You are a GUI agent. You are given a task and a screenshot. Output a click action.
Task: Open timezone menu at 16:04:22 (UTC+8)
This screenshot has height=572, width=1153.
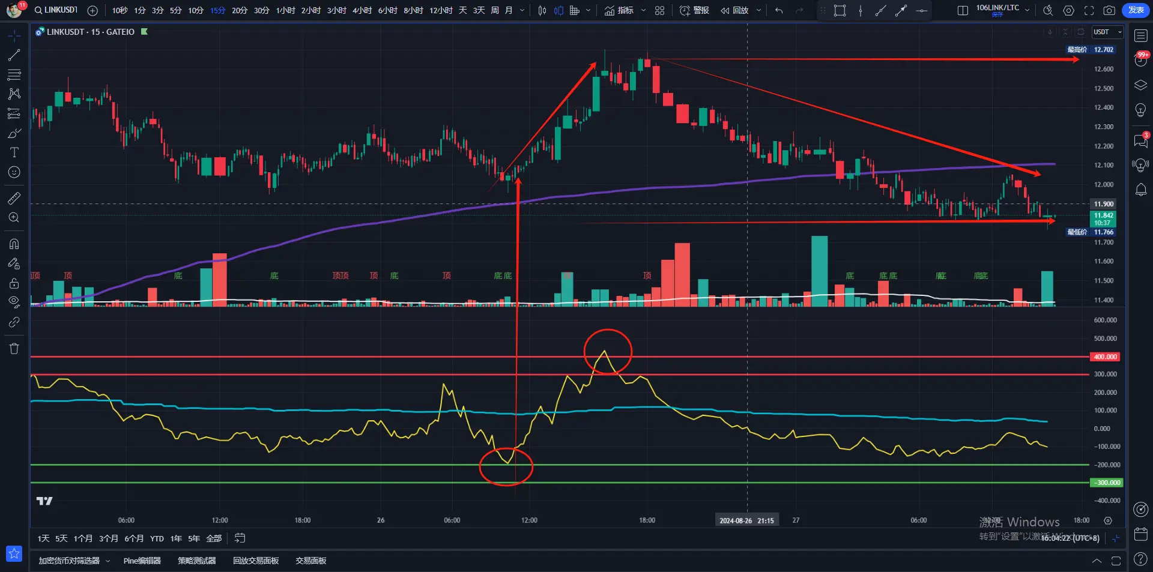(1070, 538)
